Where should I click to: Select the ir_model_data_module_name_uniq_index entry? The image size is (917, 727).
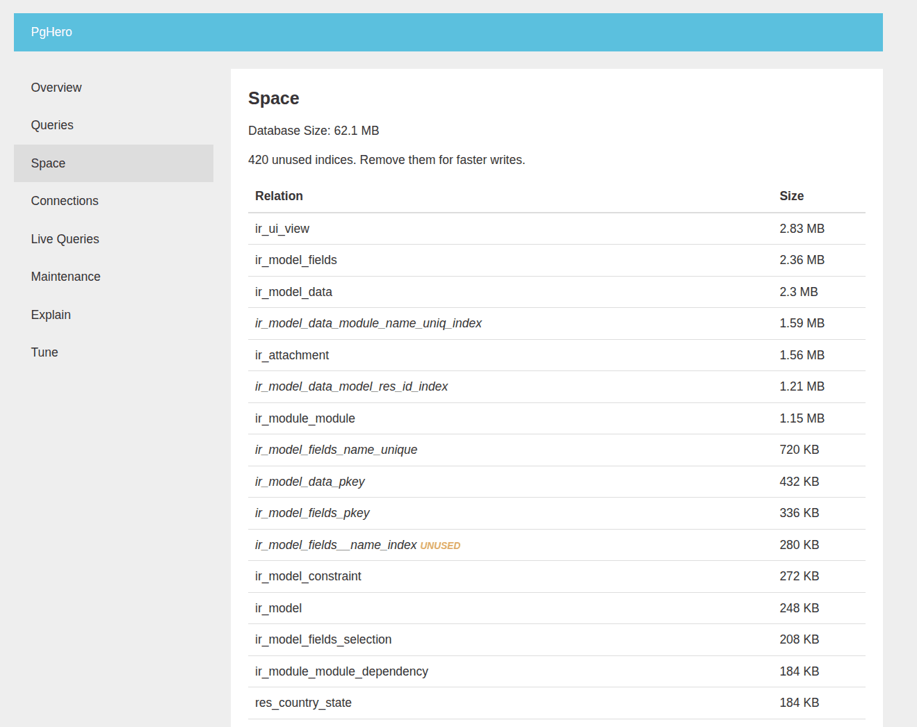(x=368, y=323)
